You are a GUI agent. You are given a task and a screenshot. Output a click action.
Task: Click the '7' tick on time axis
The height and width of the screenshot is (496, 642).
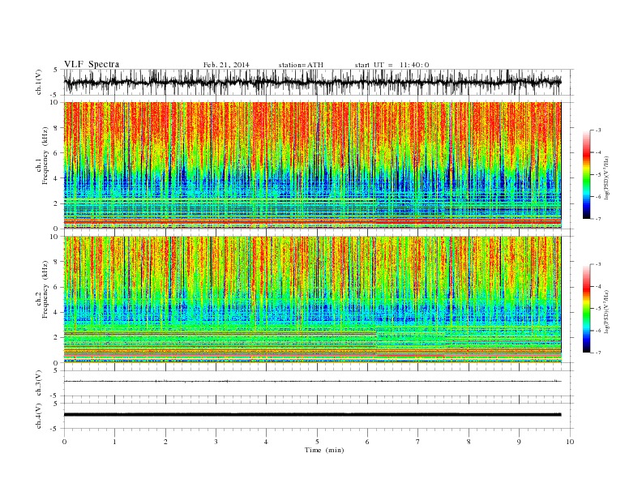[418, 442]
